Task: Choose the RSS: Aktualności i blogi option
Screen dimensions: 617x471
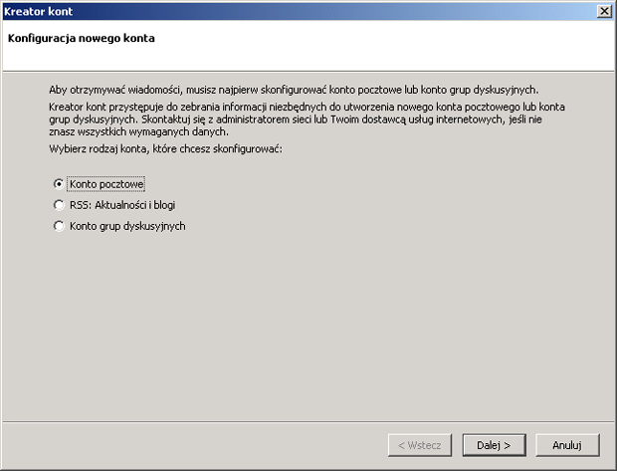Action: [x=59, y=205]
